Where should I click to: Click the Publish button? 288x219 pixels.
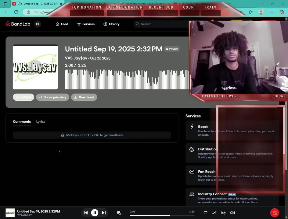coord(23,97)
